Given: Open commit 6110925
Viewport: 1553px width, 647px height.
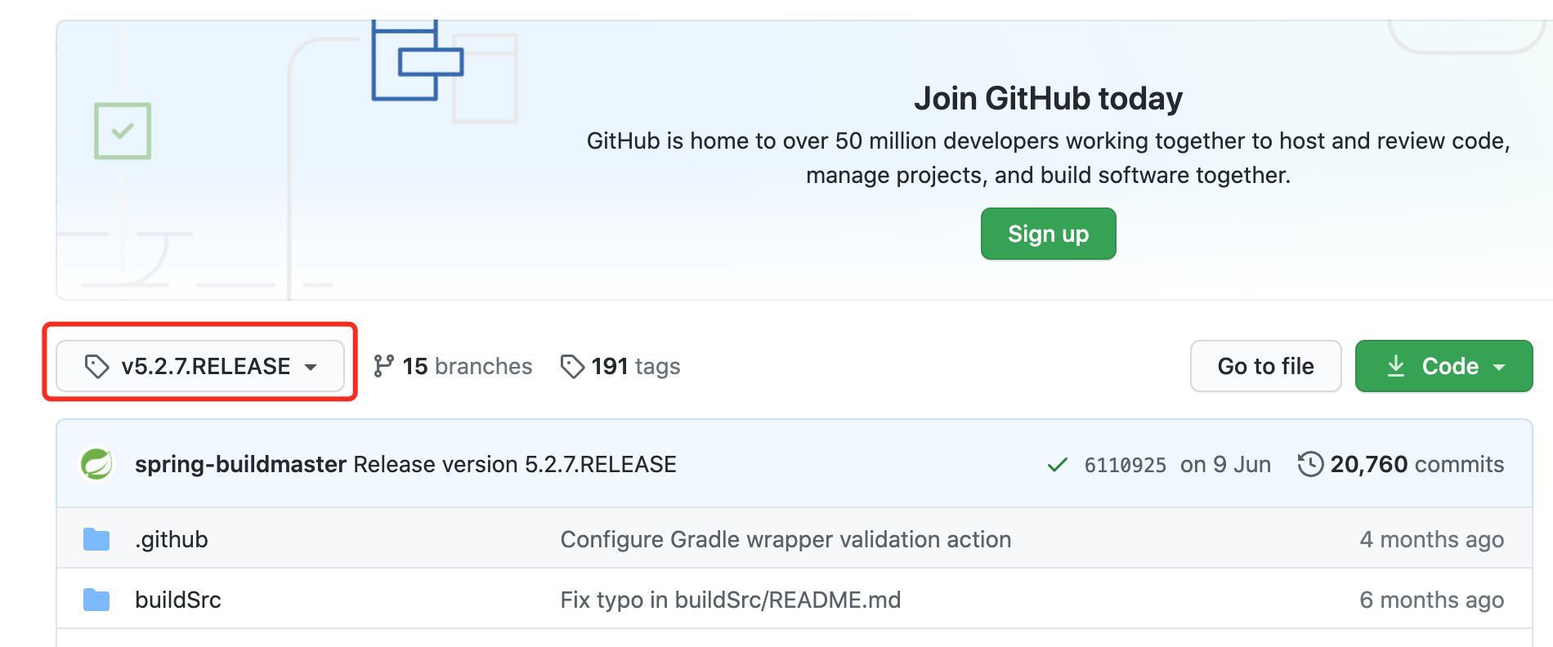Looking at the screenshot, I should [1126, 464].
